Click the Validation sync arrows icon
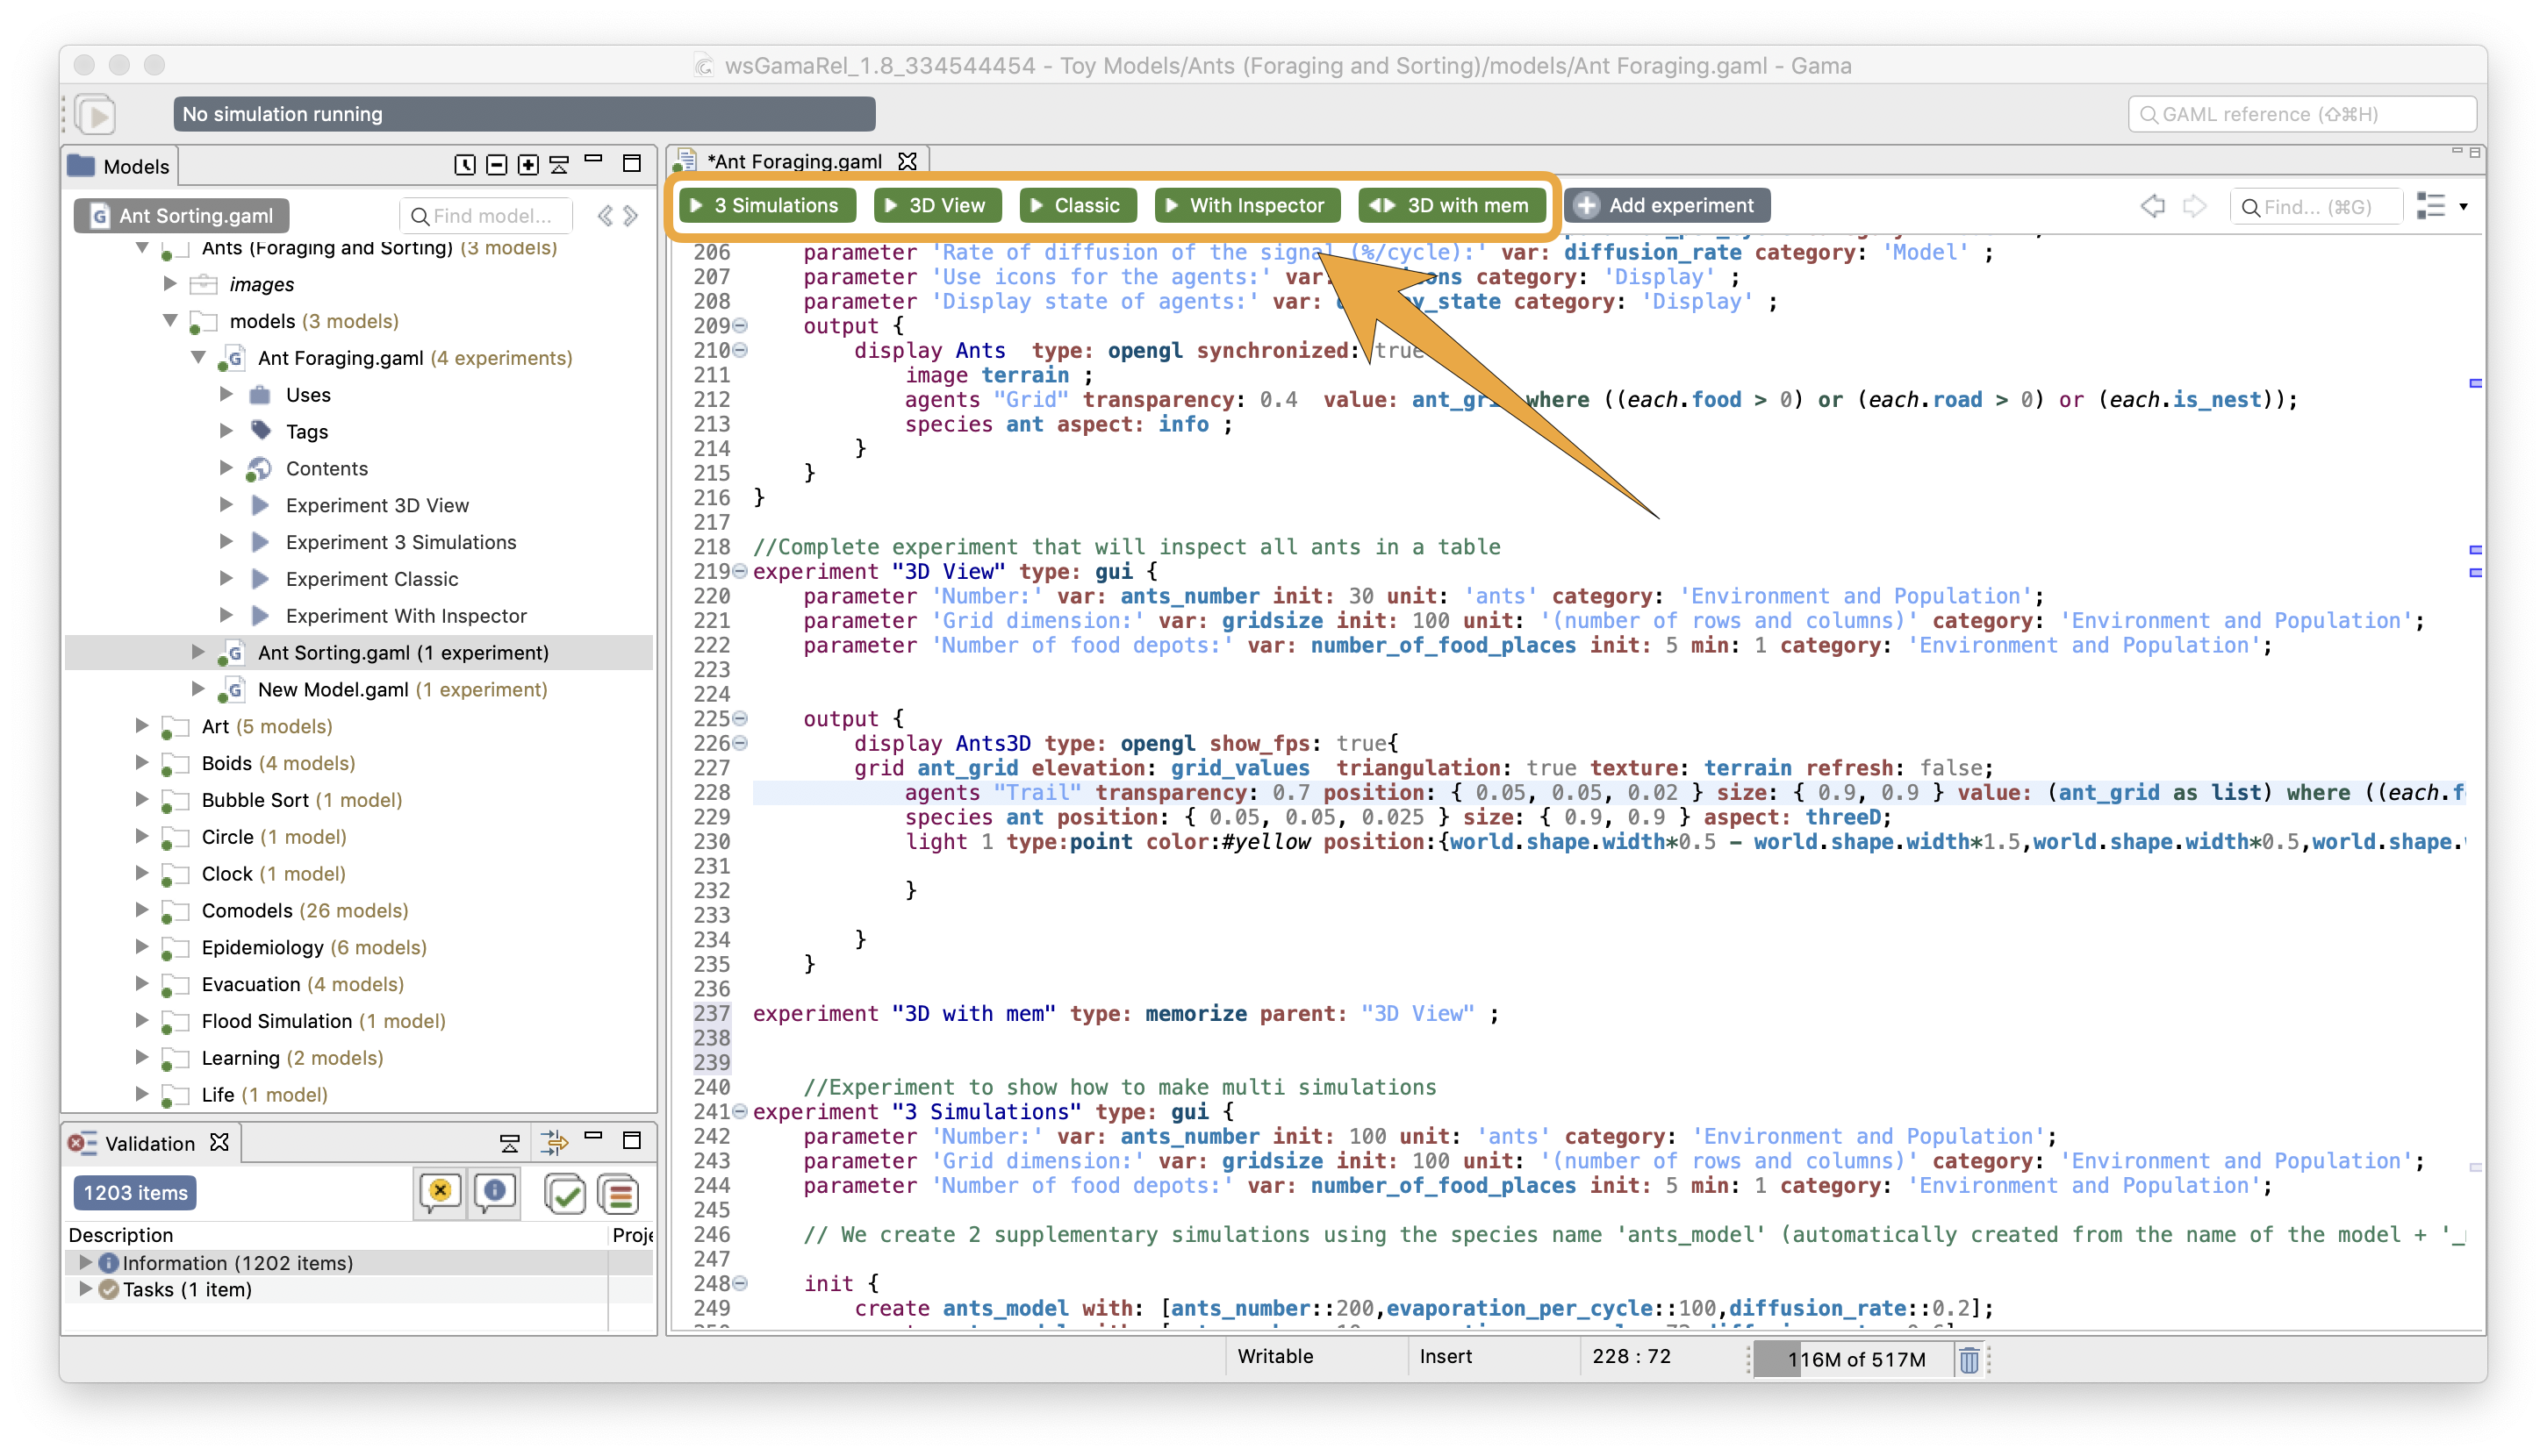 (x=554, y=1142)
